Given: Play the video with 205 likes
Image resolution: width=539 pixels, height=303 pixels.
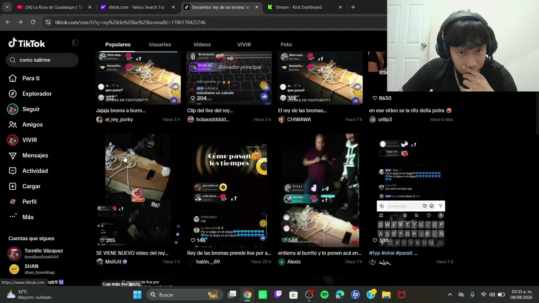Looking at the screenshot, I should click(138, 190).
